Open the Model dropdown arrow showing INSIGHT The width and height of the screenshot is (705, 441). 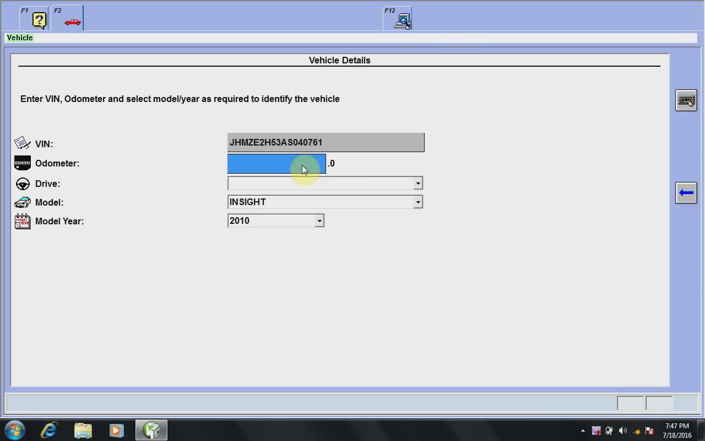click(418, 202)
